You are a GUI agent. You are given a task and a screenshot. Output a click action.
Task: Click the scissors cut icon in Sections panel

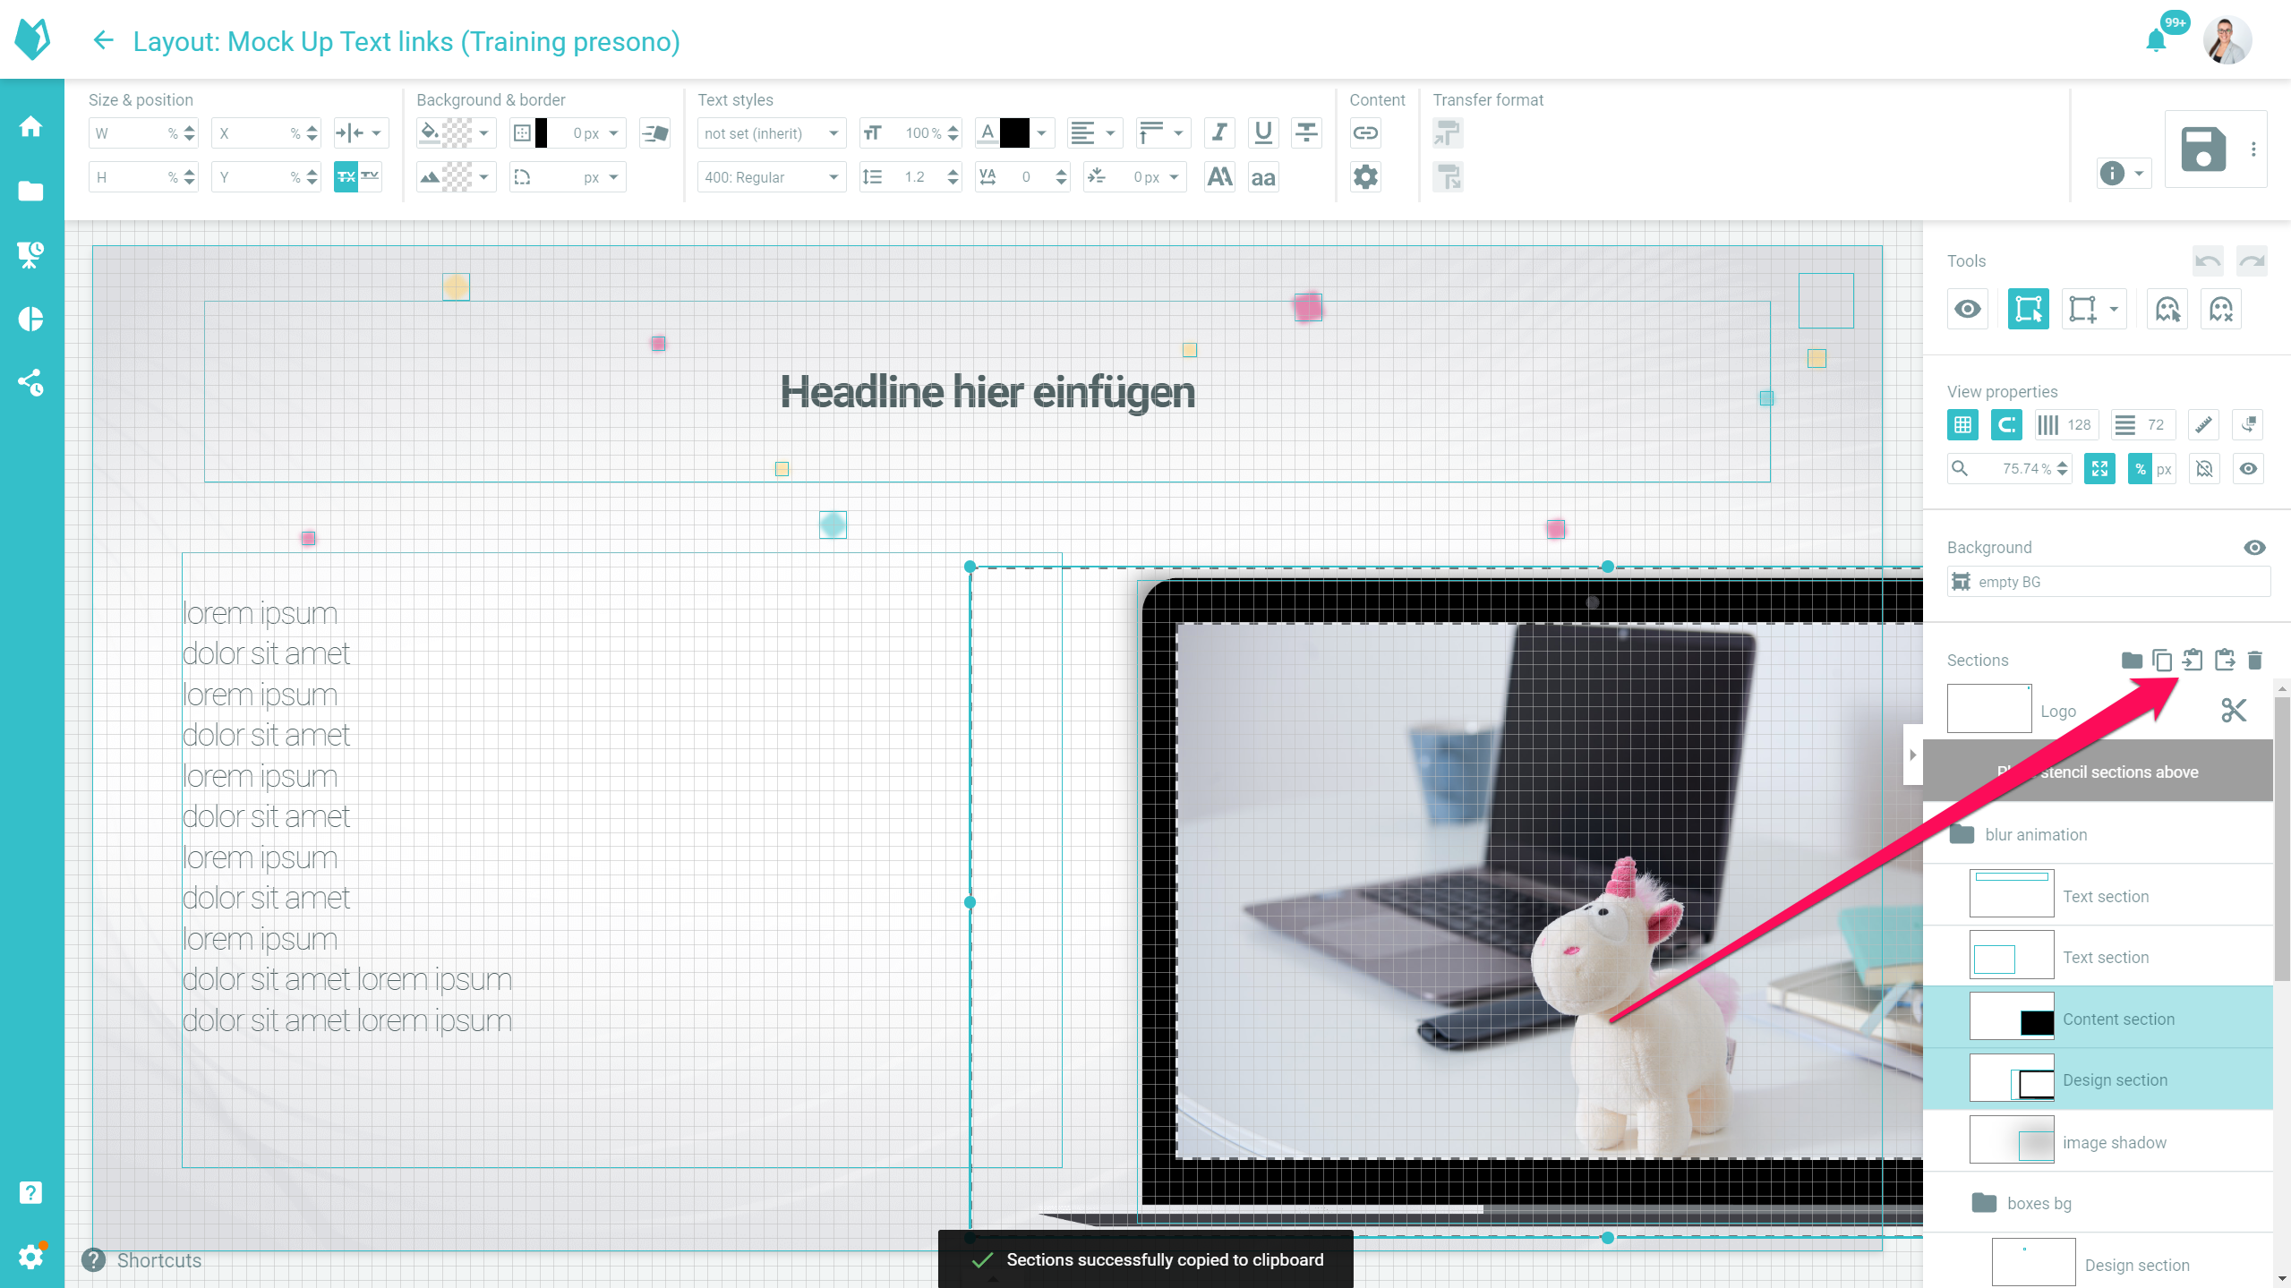pyautogui.click(x=2235, y=711)
